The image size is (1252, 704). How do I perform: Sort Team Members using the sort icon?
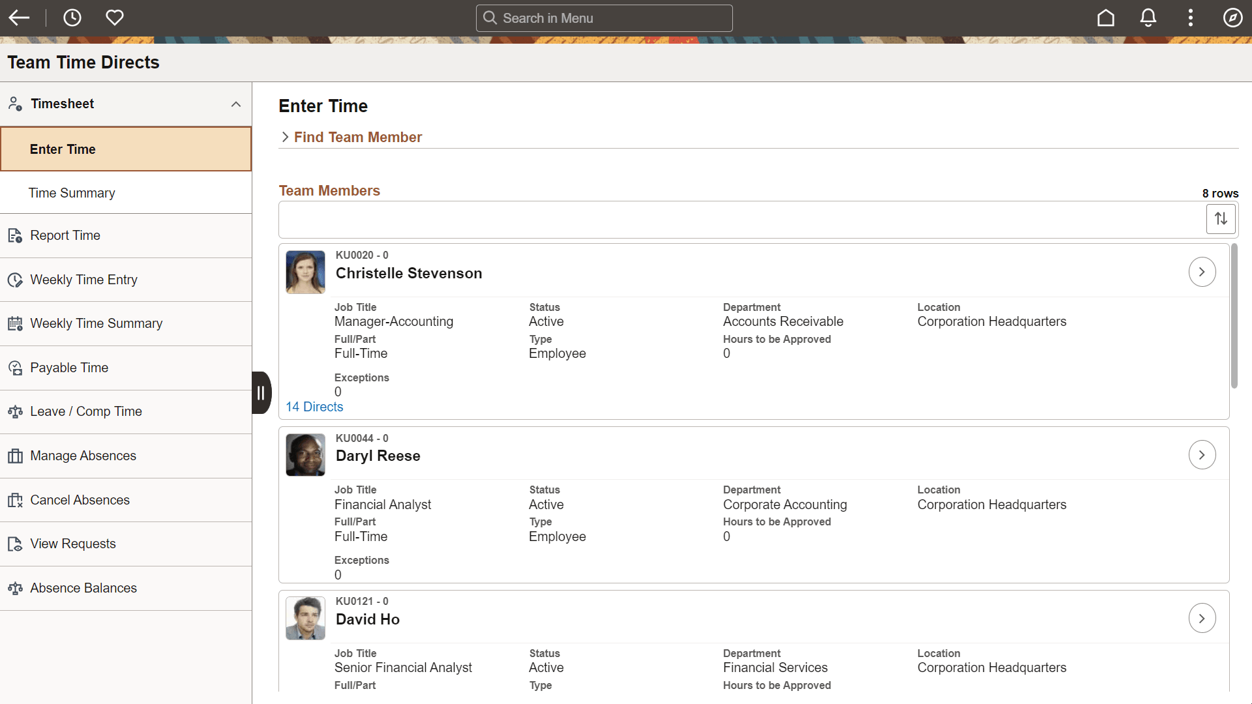[1221, 218]
